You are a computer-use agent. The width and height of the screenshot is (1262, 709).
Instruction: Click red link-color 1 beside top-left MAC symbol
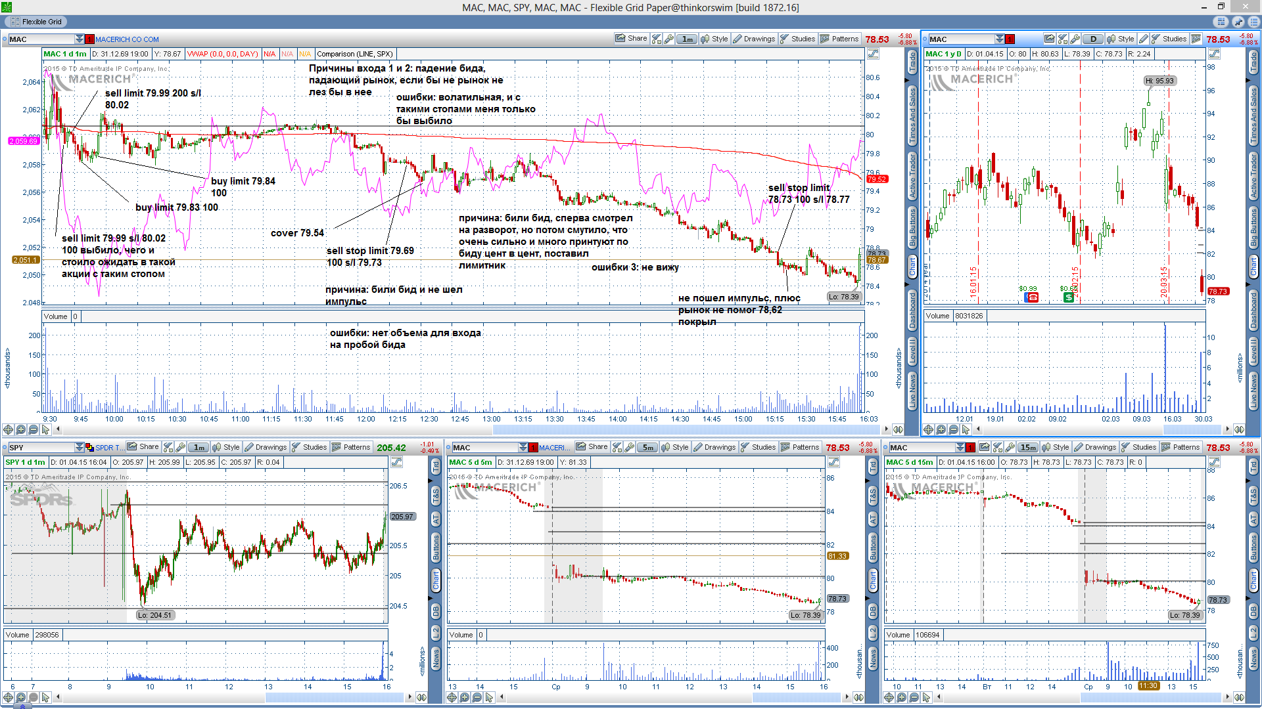click(89, 39)
